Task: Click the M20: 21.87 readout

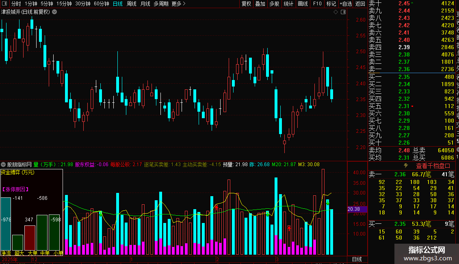Action: tap(284, 164)
